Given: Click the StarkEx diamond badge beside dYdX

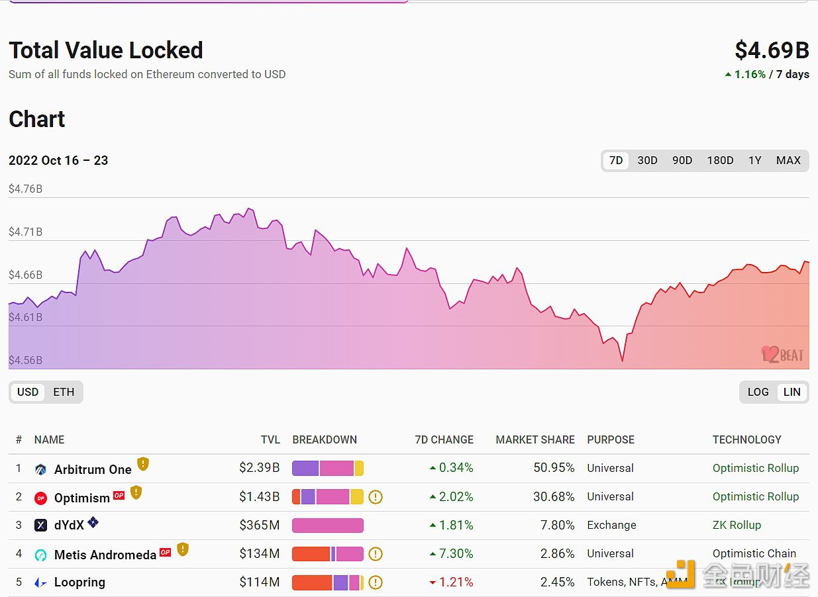Looking at the screenshot, I should coord(93,523).
